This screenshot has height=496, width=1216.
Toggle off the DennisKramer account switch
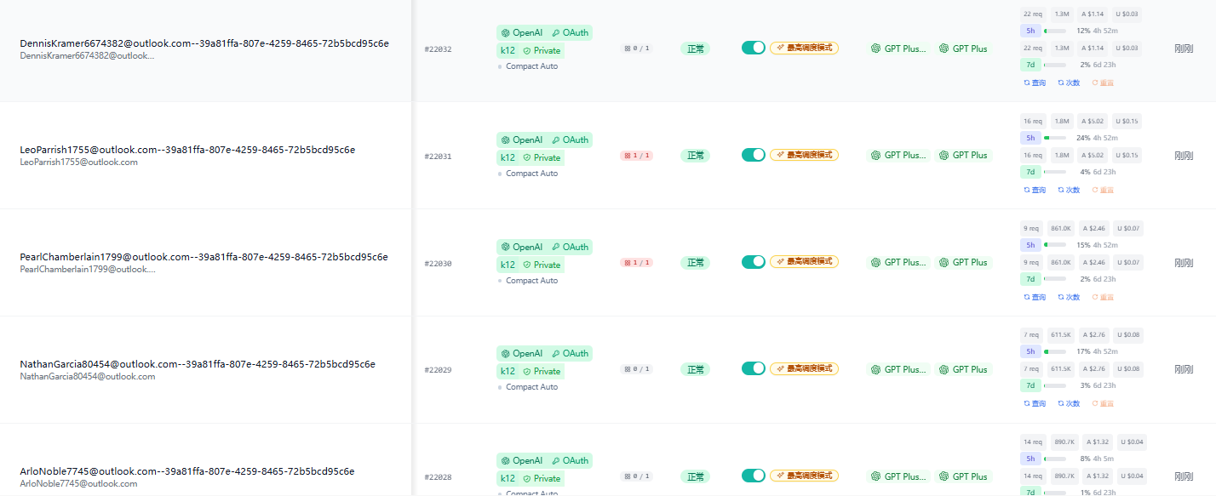pyautogui.click(x=754, y=48)
